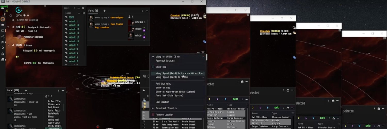Minimize the Fleet window

tap(147, 11)
